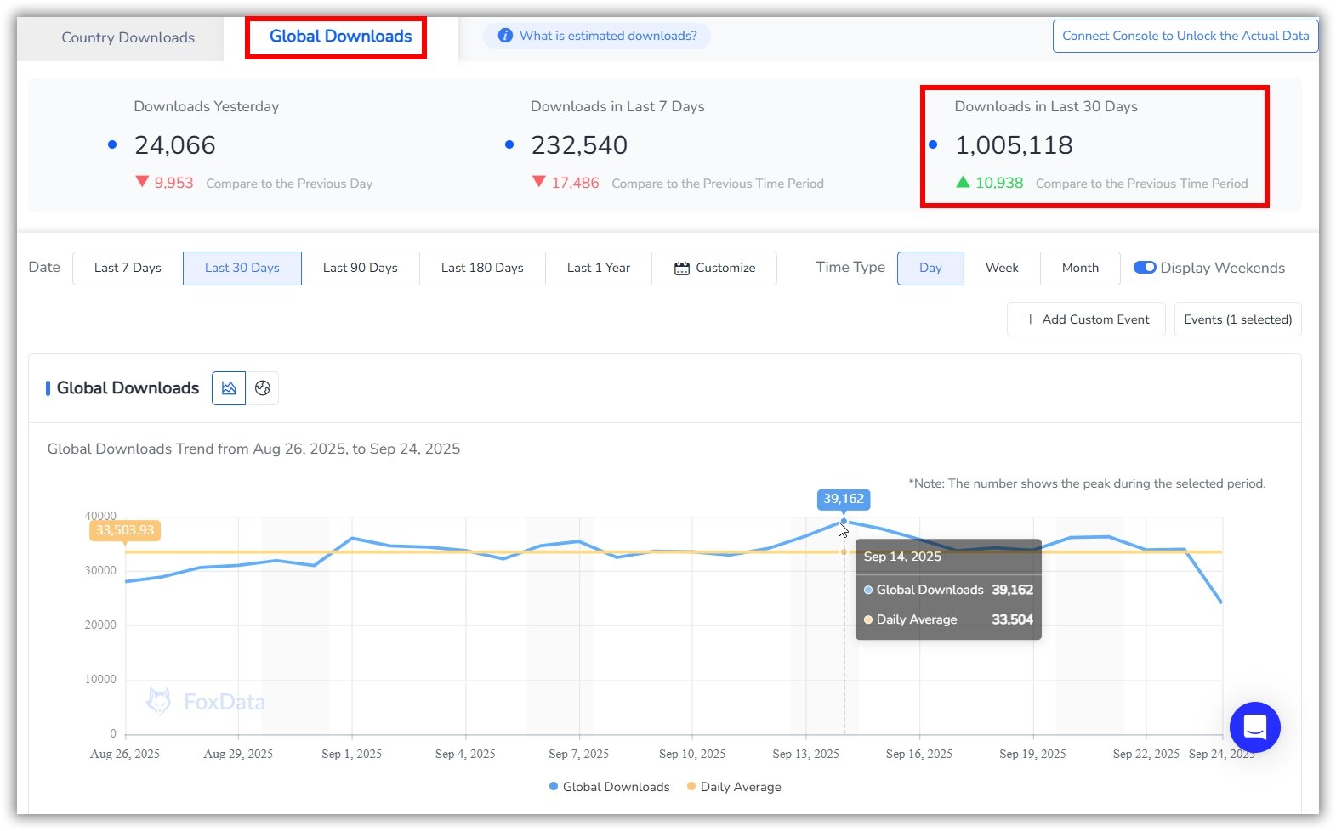This screenshot has height=831, width=1336.
Task: Connect Console to Unlock the Actual Data
Action: tap(1185, 36)
